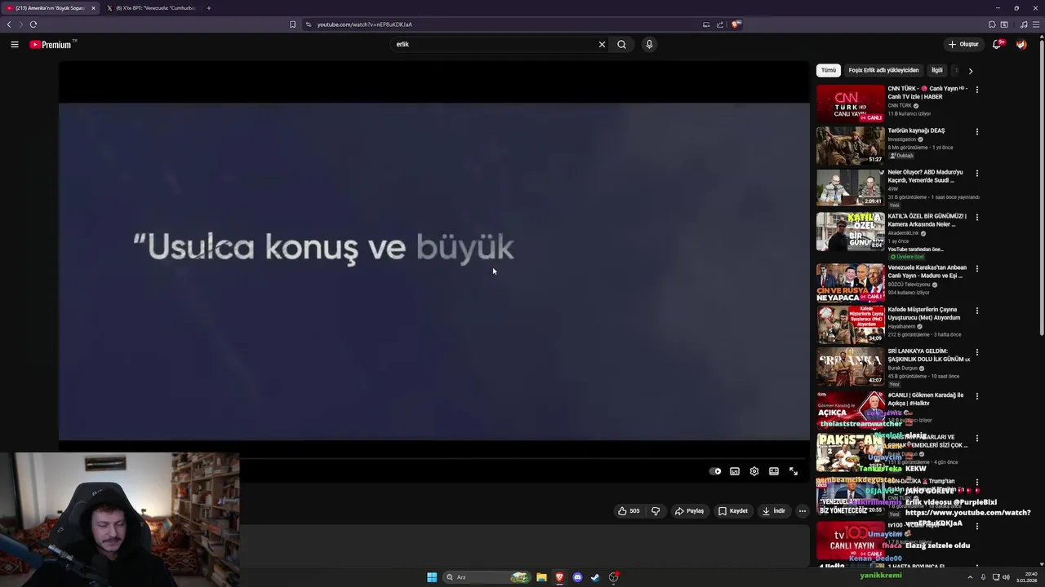Click the browser address bar URL
The image size is (1045, 587).
(365, 24)
